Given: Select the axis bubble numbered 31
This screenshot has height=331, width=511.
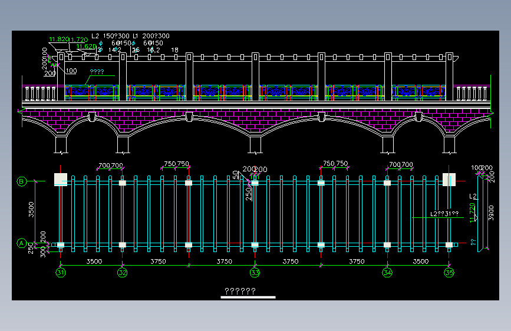Looking at the screenshot, I should point(61,272).
